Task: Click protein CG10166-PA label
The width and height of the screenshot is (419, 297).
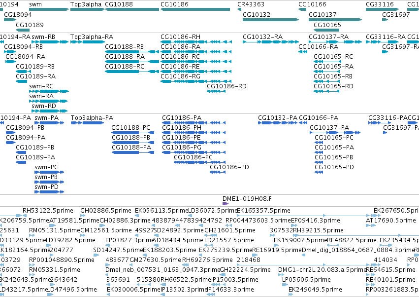Action: (x=319, y=118)
